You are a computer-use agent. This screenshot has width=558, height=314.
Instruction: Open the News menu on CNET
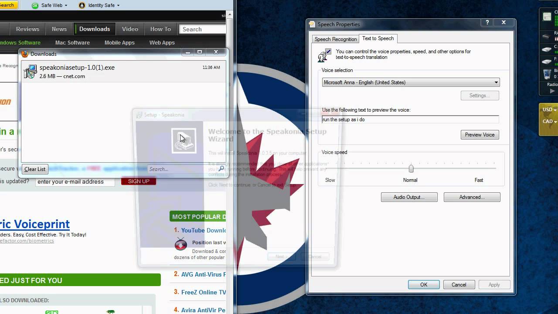click(59, 29)
